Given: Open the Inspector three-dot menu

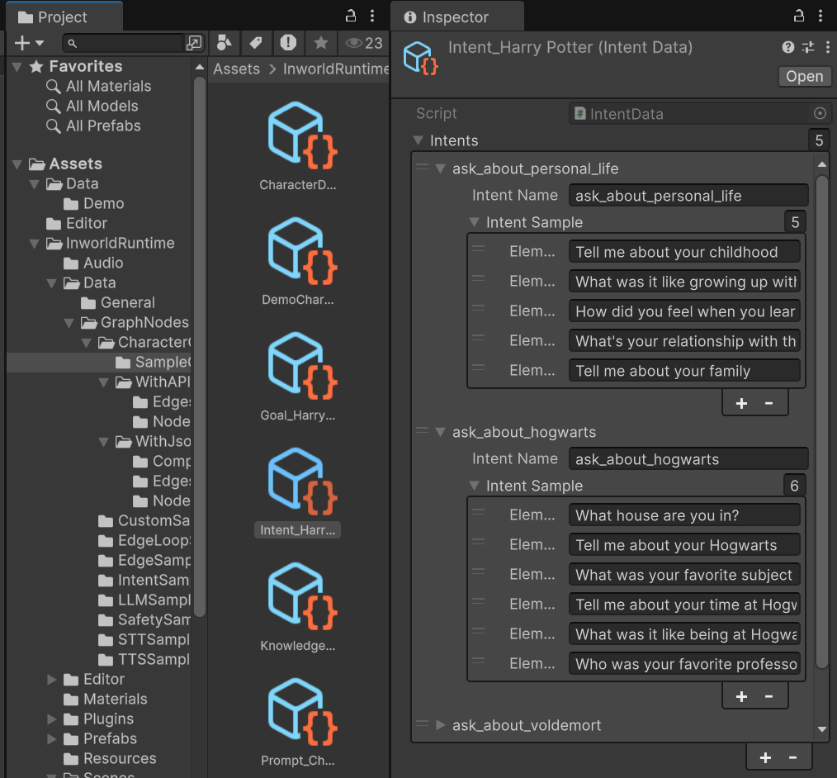Looking at the screenshot, I should pos(828,47).
